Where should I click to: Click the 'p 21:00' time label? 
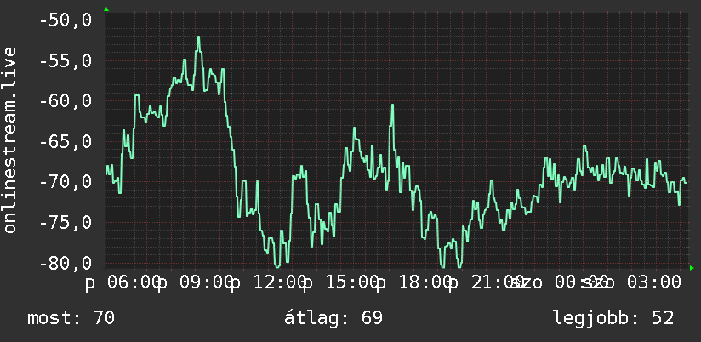click(487, 283)
